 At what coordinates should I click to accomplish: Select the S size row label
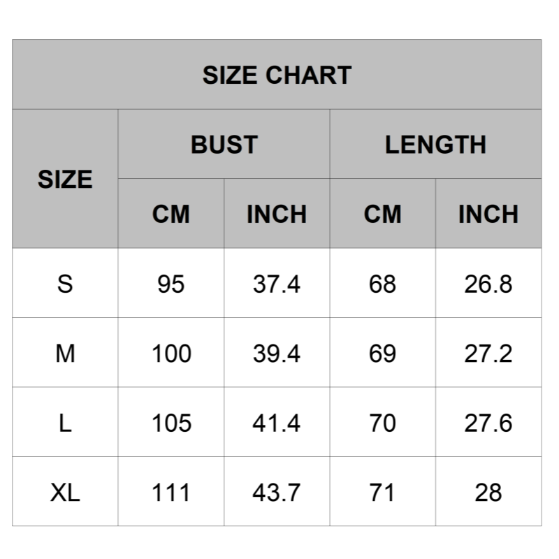65,284
